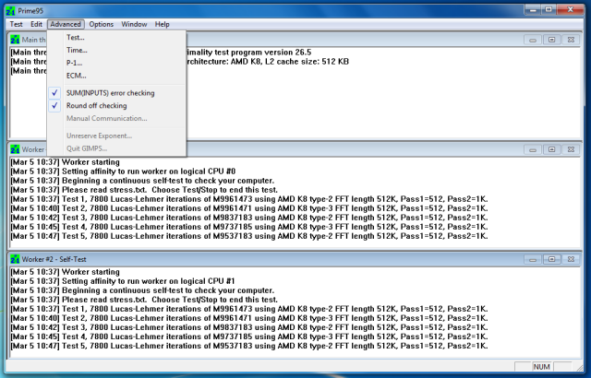Close the Main thread child window
Screen dimensions: 591x378
pyautogui.click(x=571, y=40)
